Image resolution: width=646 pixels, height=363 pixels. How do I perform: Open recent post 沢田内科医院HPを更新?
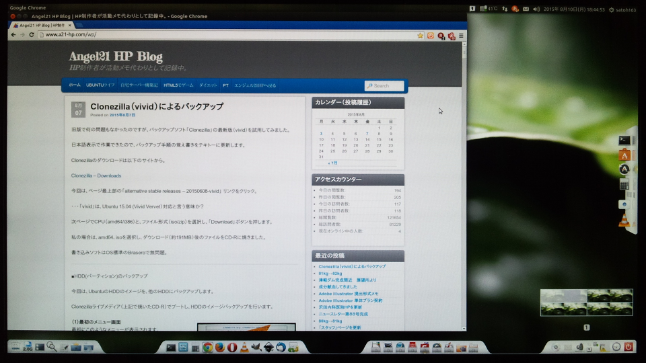pos(340,307)
